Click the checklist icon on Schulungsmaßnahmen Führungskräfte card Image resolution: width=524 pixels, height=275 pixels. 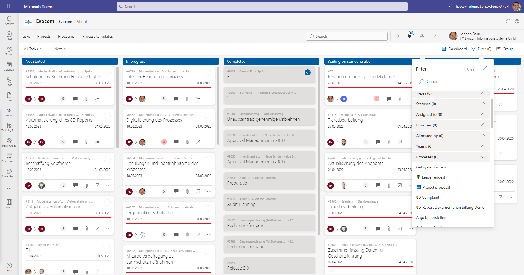97,99
